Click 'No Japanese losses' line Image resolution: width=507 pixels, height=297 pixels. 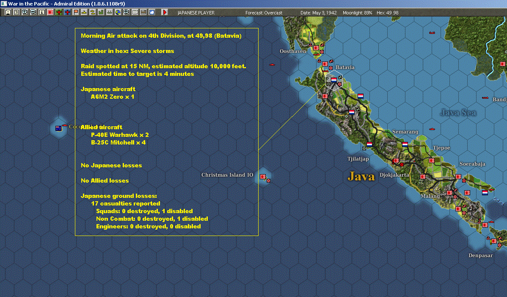click(111, 165)
